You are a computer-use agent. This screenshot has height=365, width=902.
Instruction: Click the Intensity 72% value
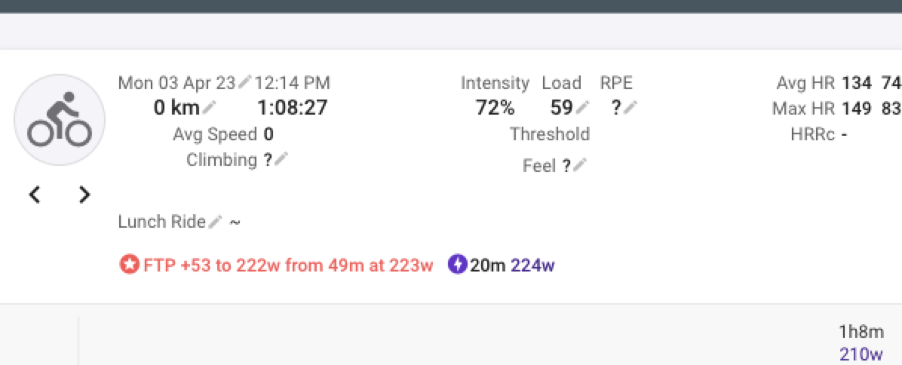pos(495,108)
